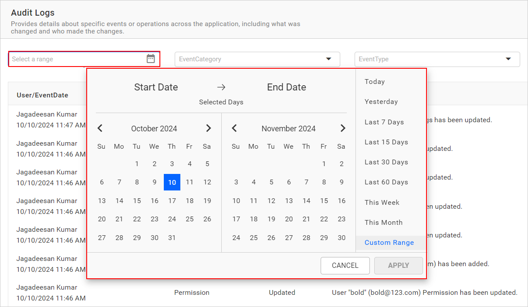Click the Custom Range link
Image resolution: width=528 pixels, height=307 pixels.
click(389, 243)
